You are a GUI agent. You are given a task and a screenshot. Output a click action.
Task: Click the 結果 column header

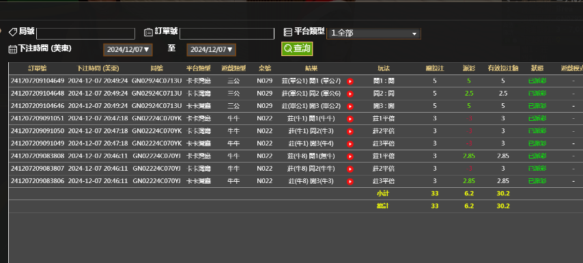(311, 68)
